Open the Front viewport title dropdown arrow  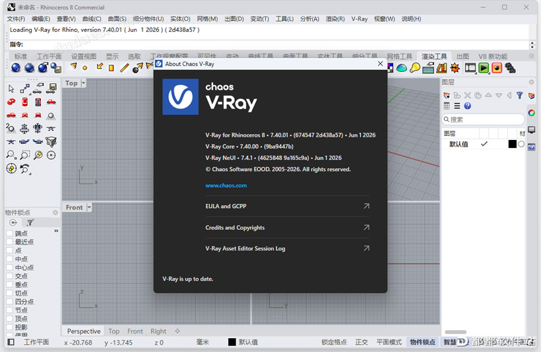click(89, 207)
